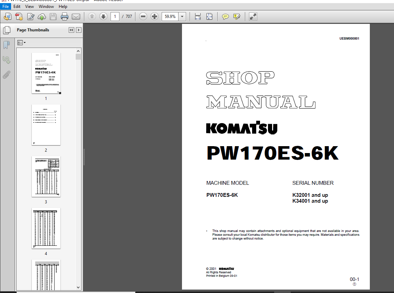Open the Help menu

[x=63, y=7]
